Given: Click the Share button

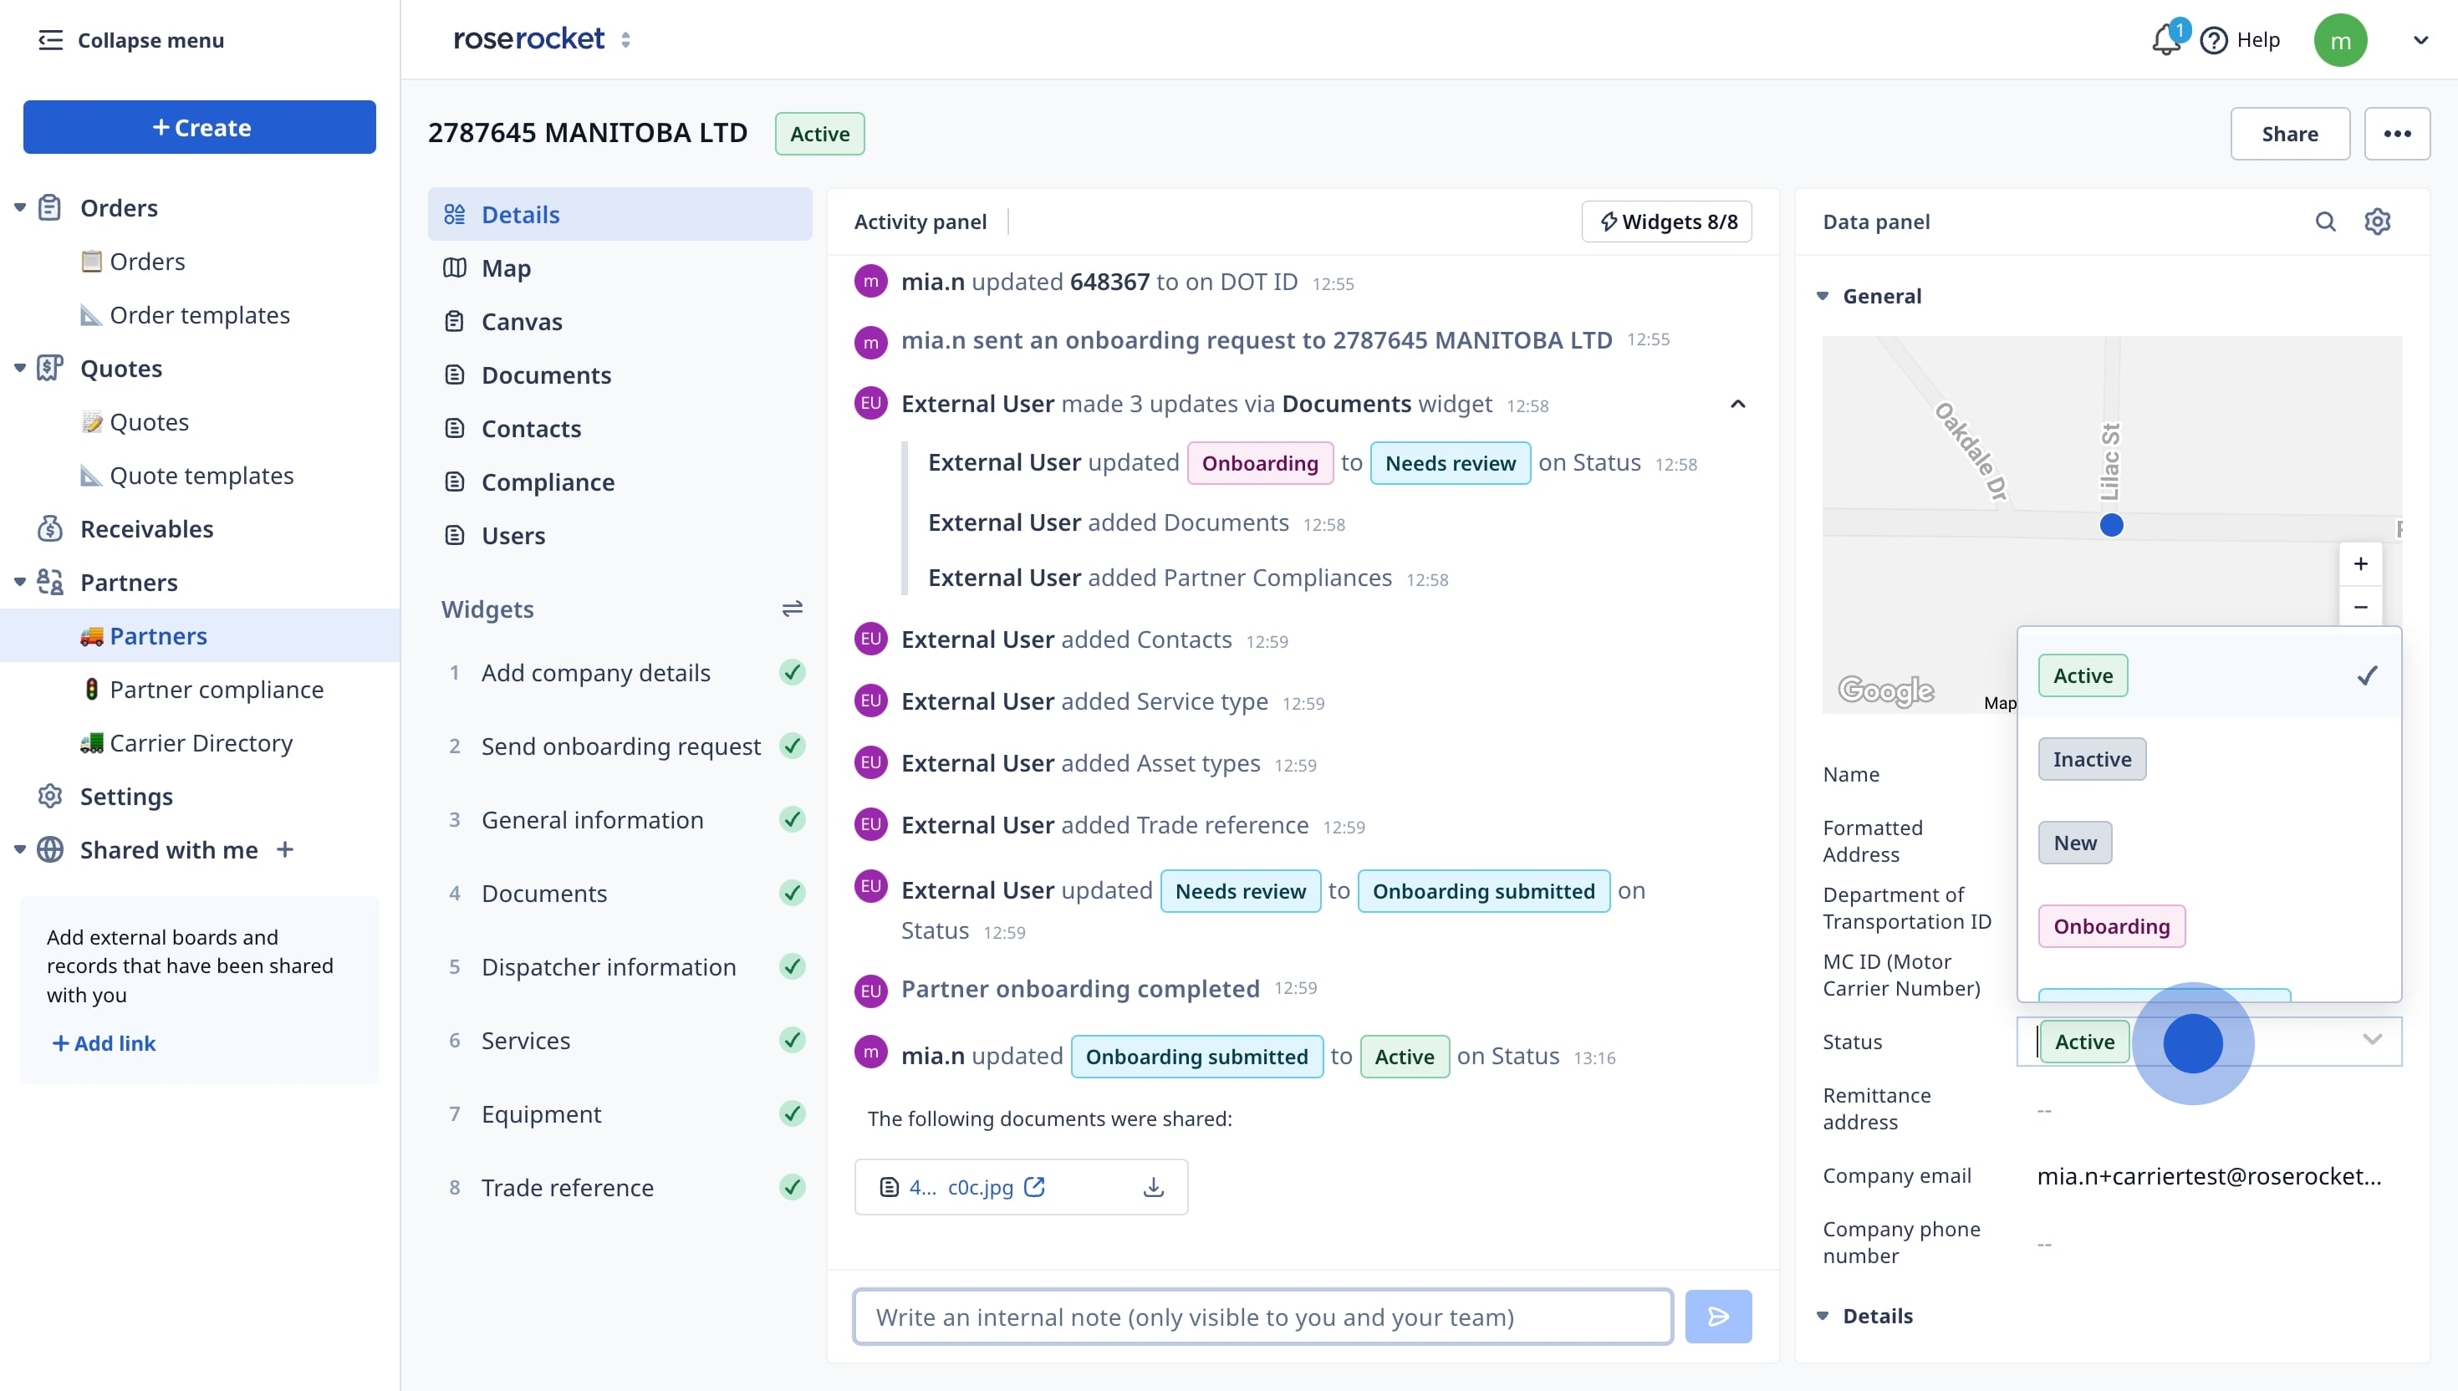Looking at the screenshot, I should [x=2290, y=134].
